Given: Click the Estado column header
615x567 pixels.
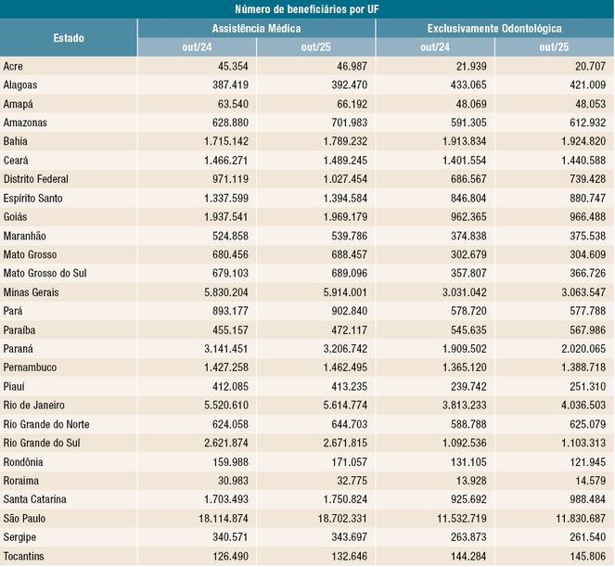Looking at the screenshot, I should click(68, 38).
